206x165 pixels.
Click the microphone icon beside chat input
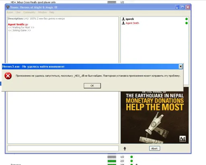pos(125,148)
